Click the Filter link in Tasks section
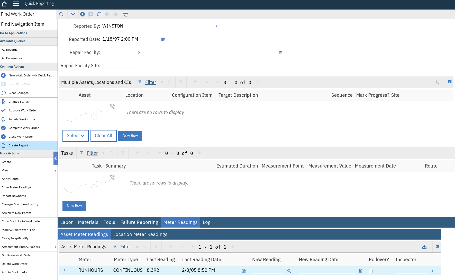This screenshot has width=455, height=280. 92,153
